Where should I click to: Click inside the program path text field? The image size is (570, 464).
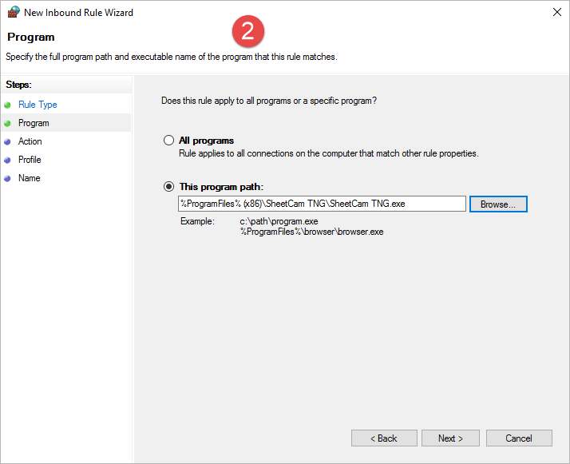(x=322, y=204)
